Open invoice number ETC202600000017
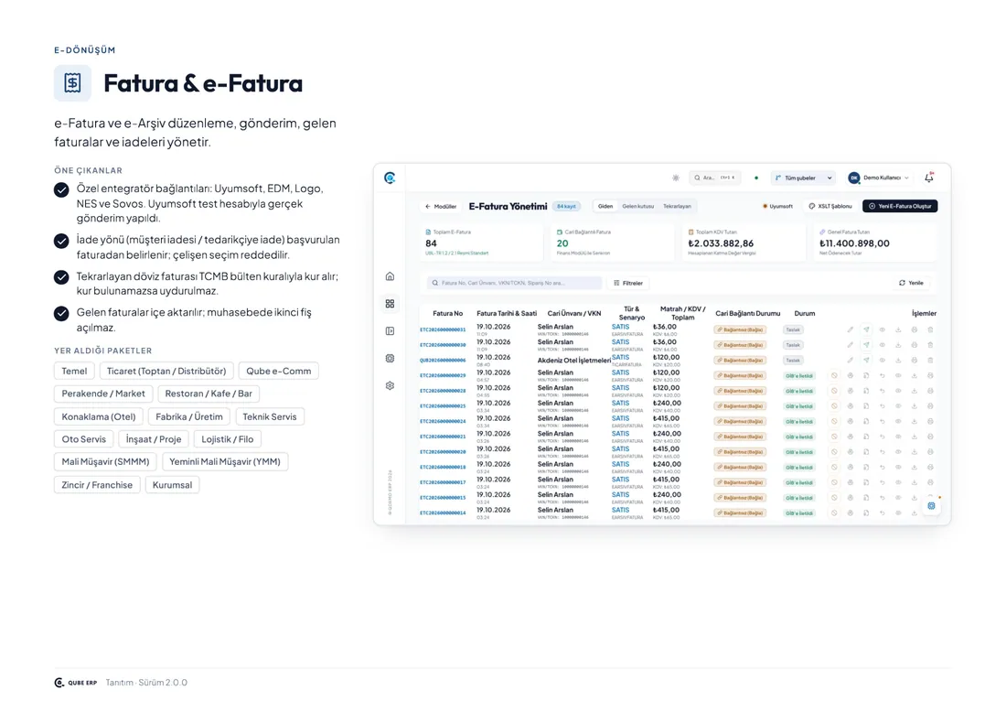 [443, 483]
